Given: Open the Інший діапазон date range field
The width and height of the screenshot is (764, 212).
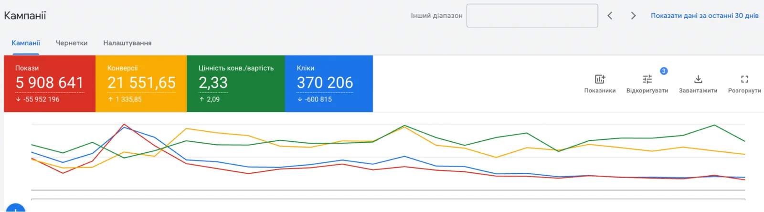Looking at the screenshot, I should 532,16.
